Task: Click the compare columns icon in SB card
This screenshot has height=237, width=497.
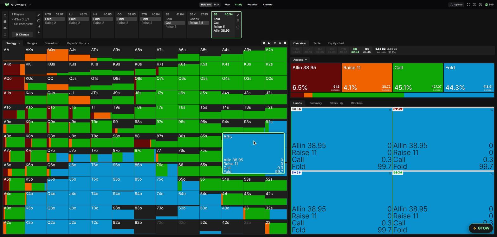Action: pos(238,27)
